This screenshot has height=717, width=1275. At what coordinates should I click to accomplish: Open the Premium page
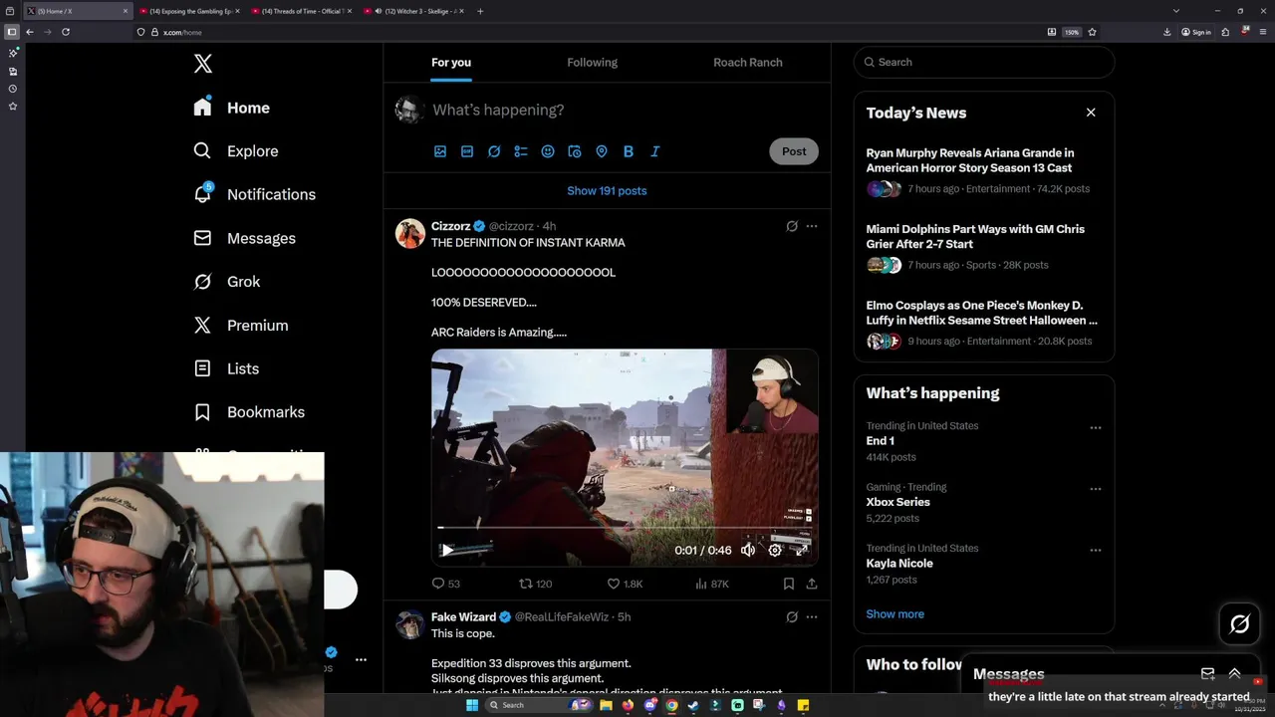click(x=241, y=326)
